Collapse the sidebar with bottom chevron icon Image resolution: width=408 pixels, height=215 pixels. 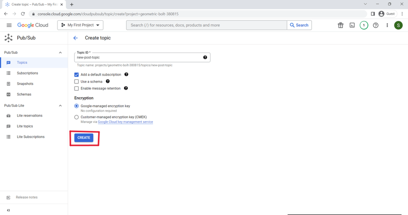[8, 210]
